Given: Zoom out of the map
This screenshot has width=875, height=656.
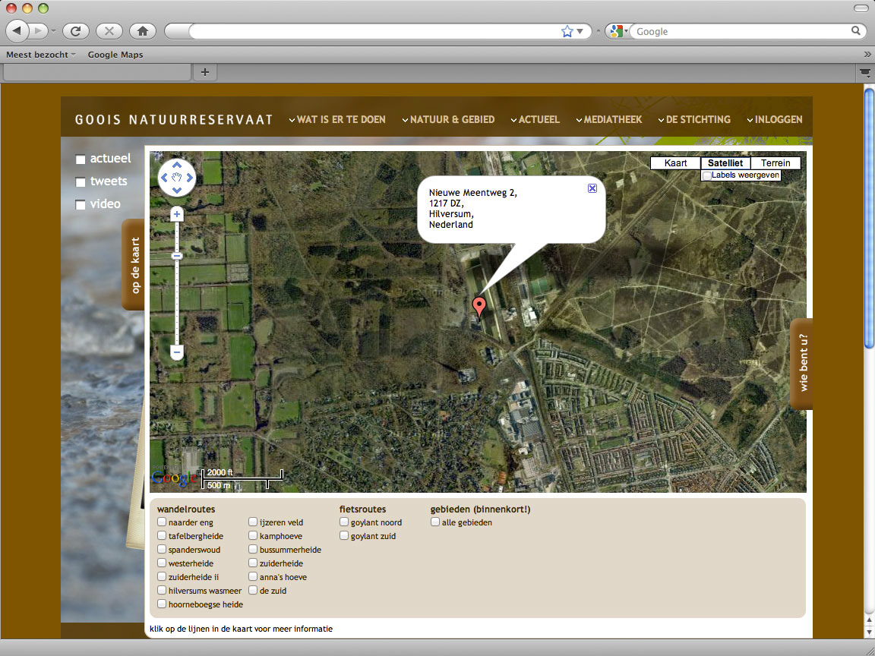Looking at the screenshot, I should [177, 352].
